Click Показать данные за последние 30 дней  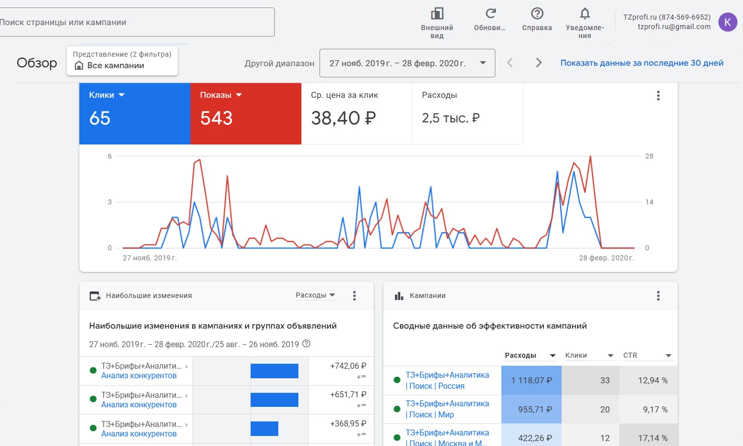click(642, 63)
